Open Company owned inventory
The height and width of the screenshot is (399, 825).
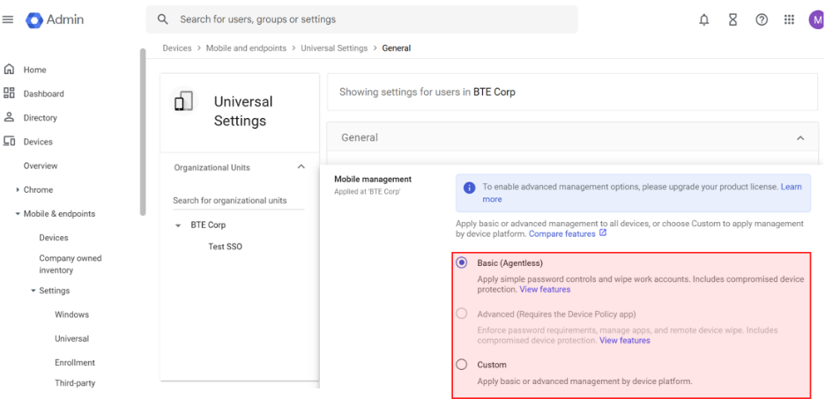coord(71,264)
